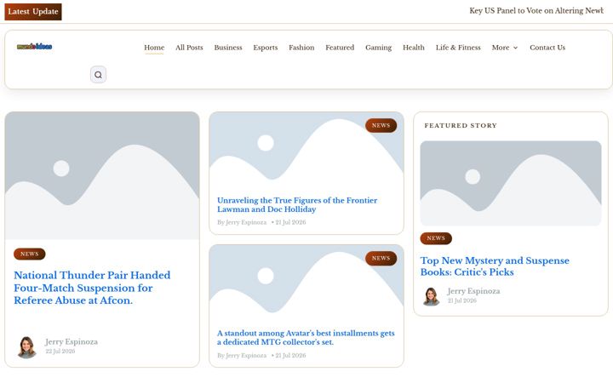This screenshot has width=613, height=383.
Task: Click the mundoideas site logo
Action: coord(34,47)
